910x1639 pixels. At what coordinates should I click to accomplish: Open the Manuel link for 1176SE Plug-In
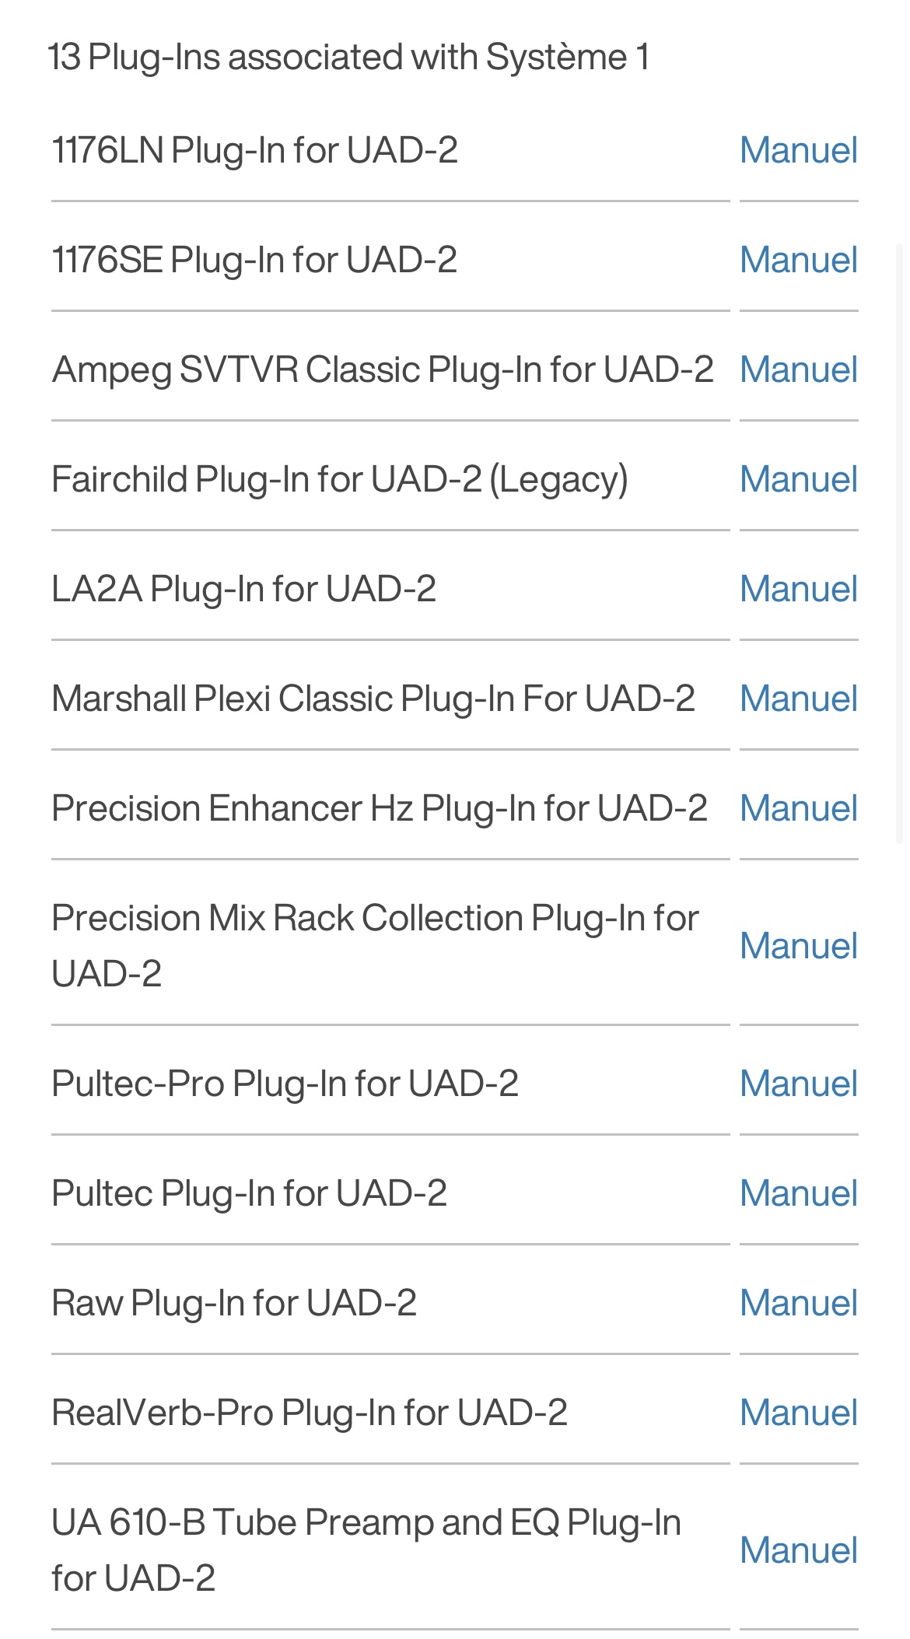[799, 260]
